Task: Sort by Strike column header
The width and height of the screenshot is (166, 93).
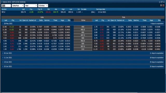Action: click(x=83, y=20)
